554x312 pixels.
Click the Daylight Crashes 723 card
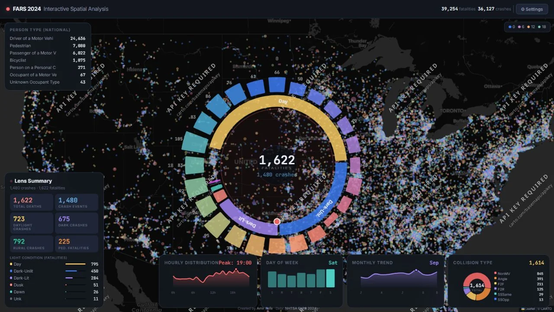tap(32, 223)
